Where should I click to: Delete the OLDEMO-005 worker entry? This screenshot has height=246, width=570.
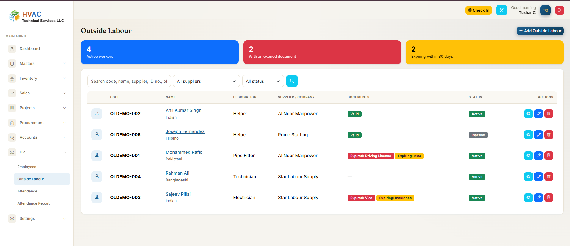[x=549, y=135]
